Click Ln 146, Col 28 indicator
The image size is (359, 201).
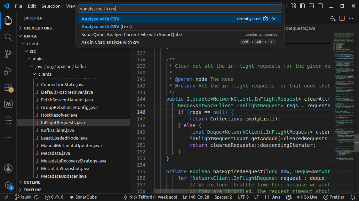coord(196,197)
